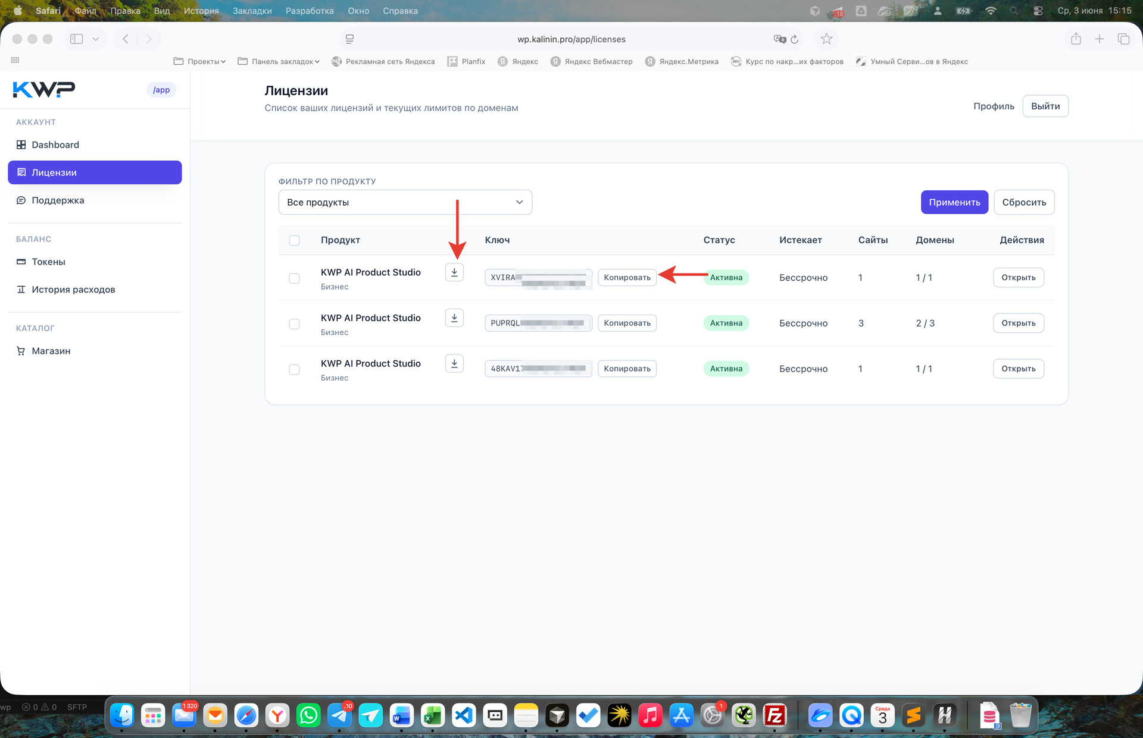
Task: Click the translate icon in address bar
Action: pos(779,39)
